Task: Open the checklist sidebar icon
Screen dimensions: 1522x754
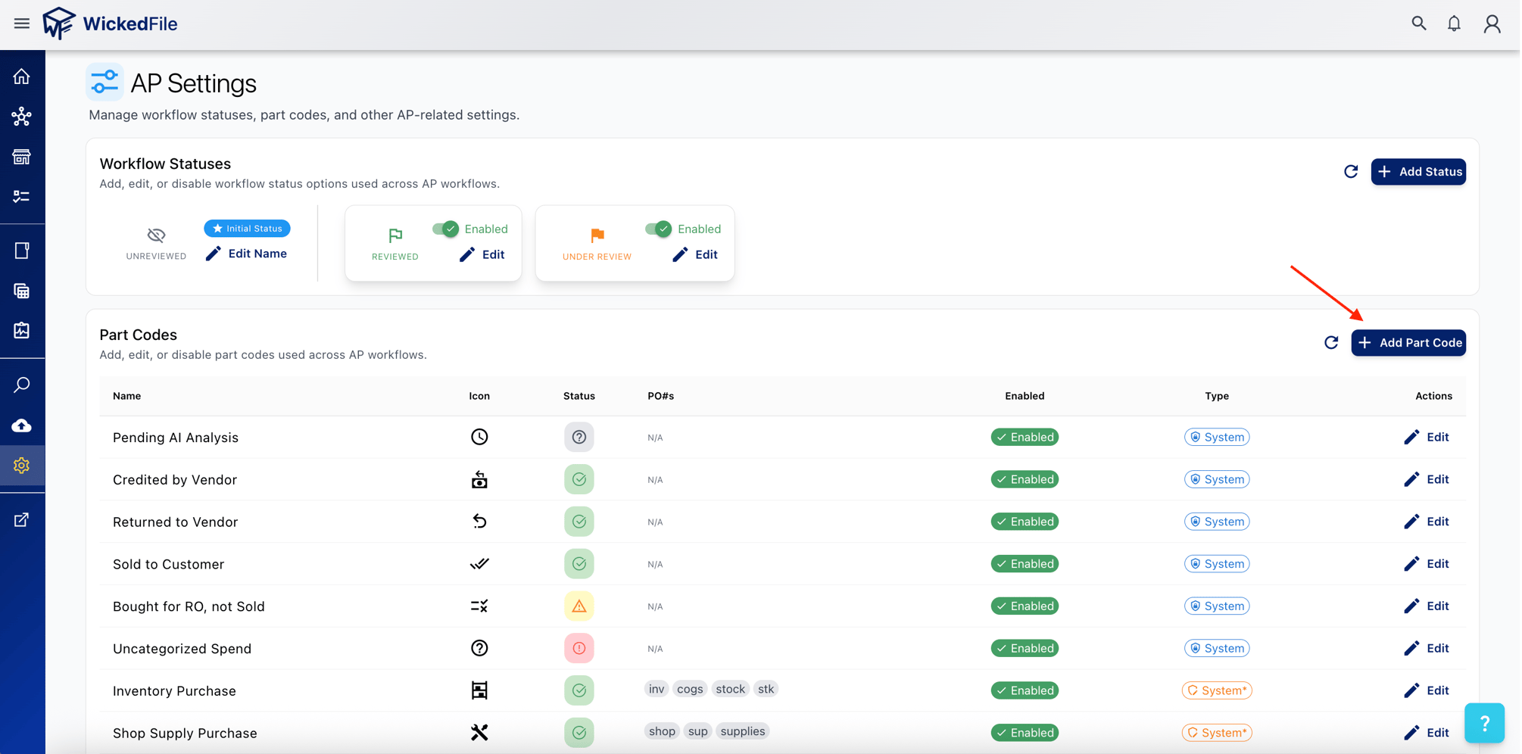Action: point(22,197)
